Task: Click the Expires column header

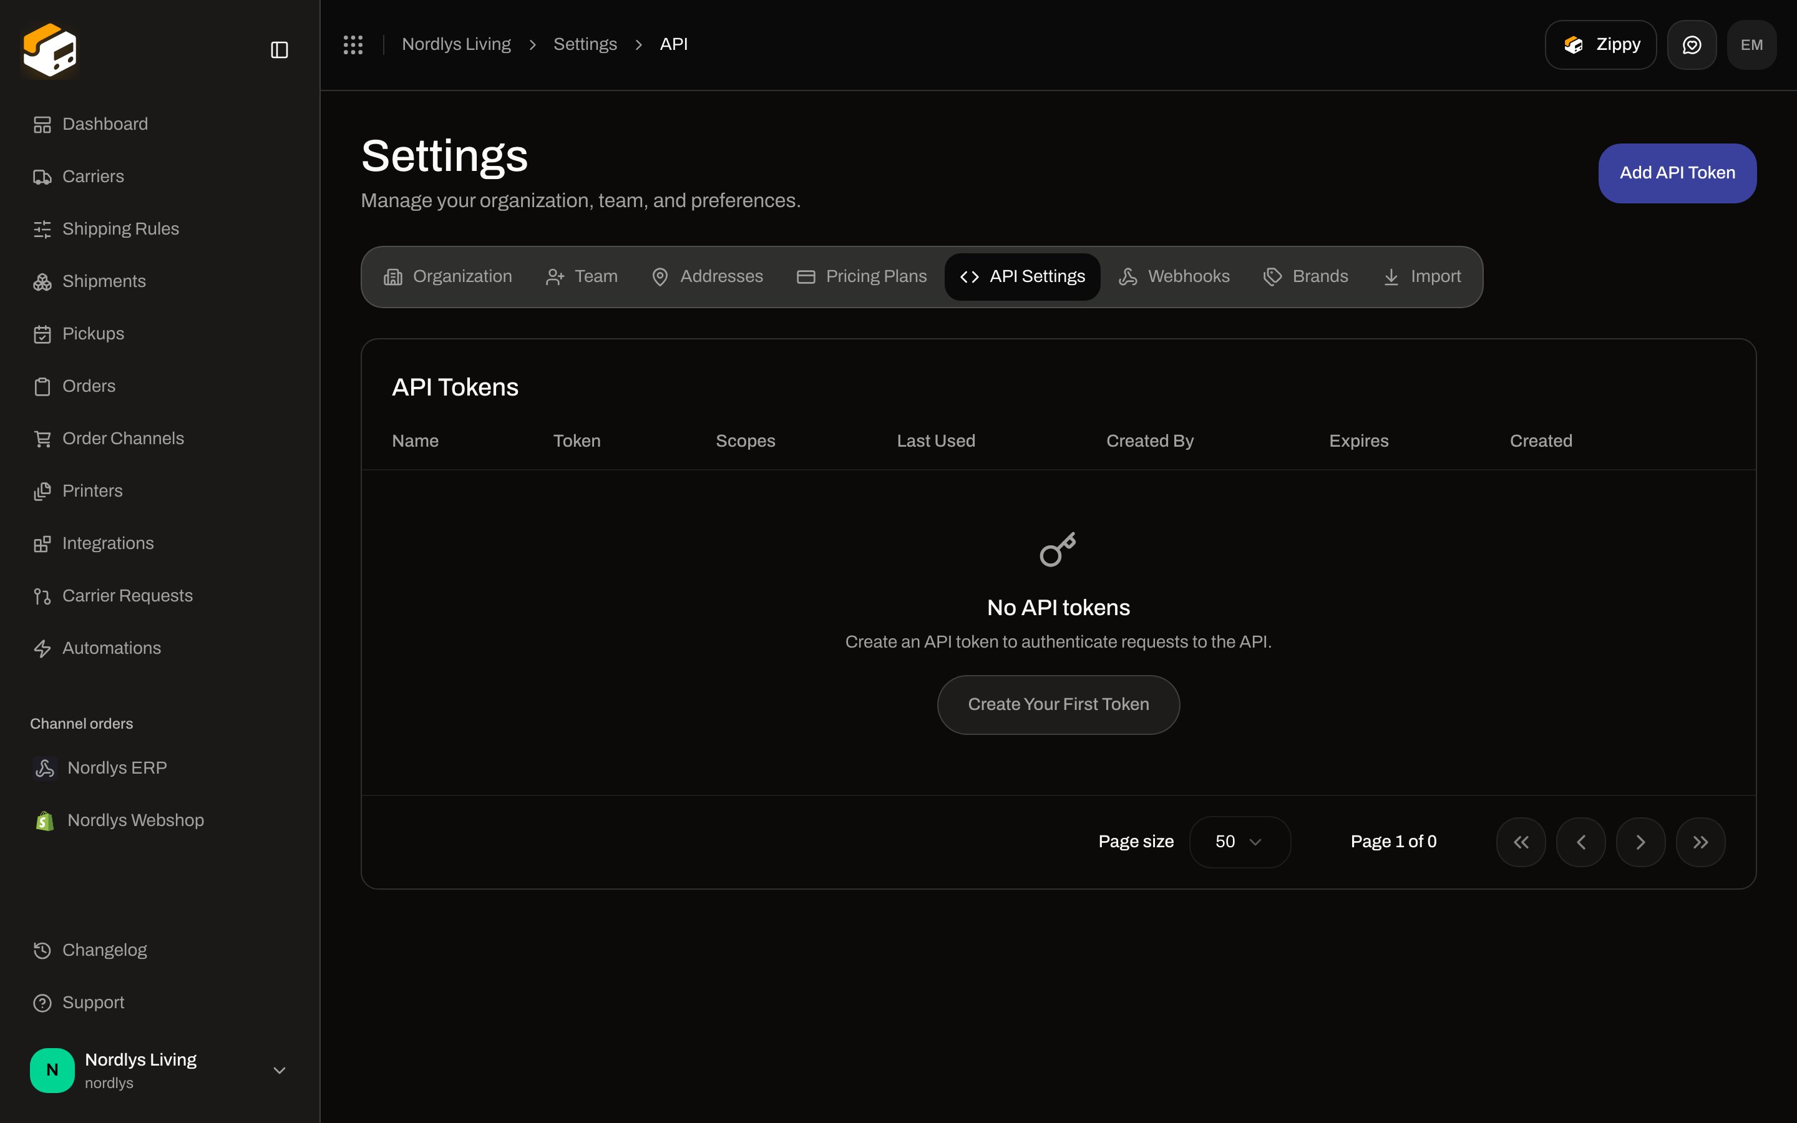Action: tap(1358, 441)
